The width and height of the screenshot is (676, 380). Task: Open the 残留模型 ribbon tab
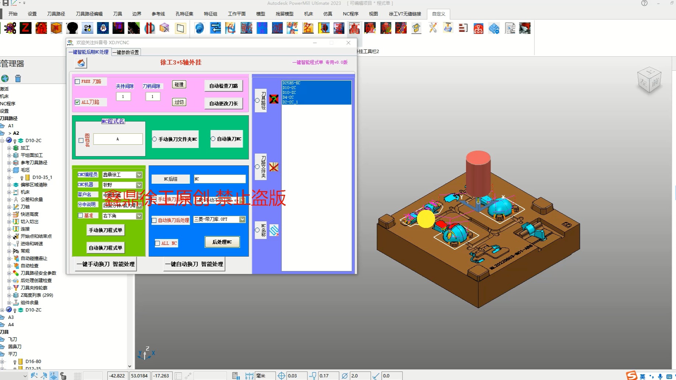click(285, 14)
